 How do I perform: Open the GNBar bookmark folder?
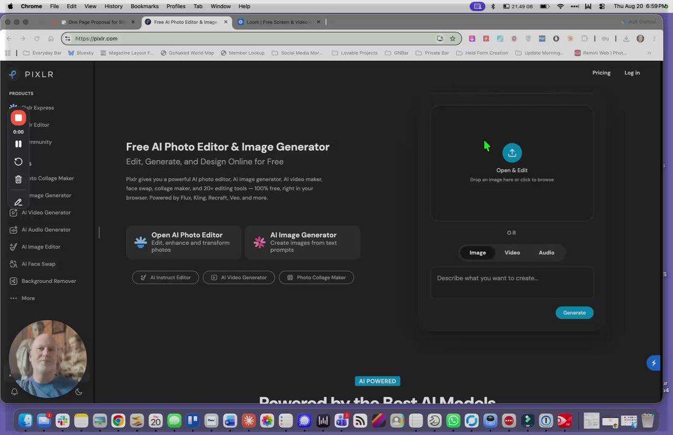click(x=397, y=53)
